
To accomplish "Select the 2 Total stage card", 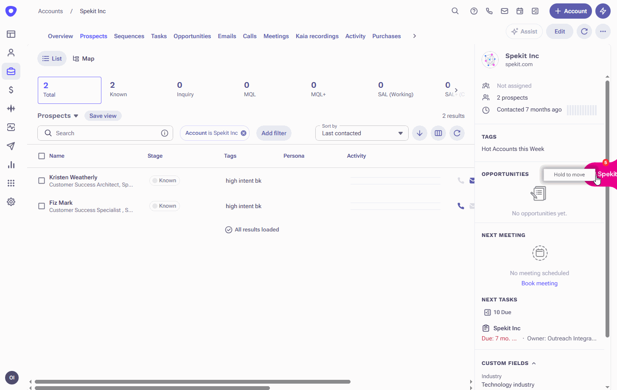I will click(x=70, y=90).
